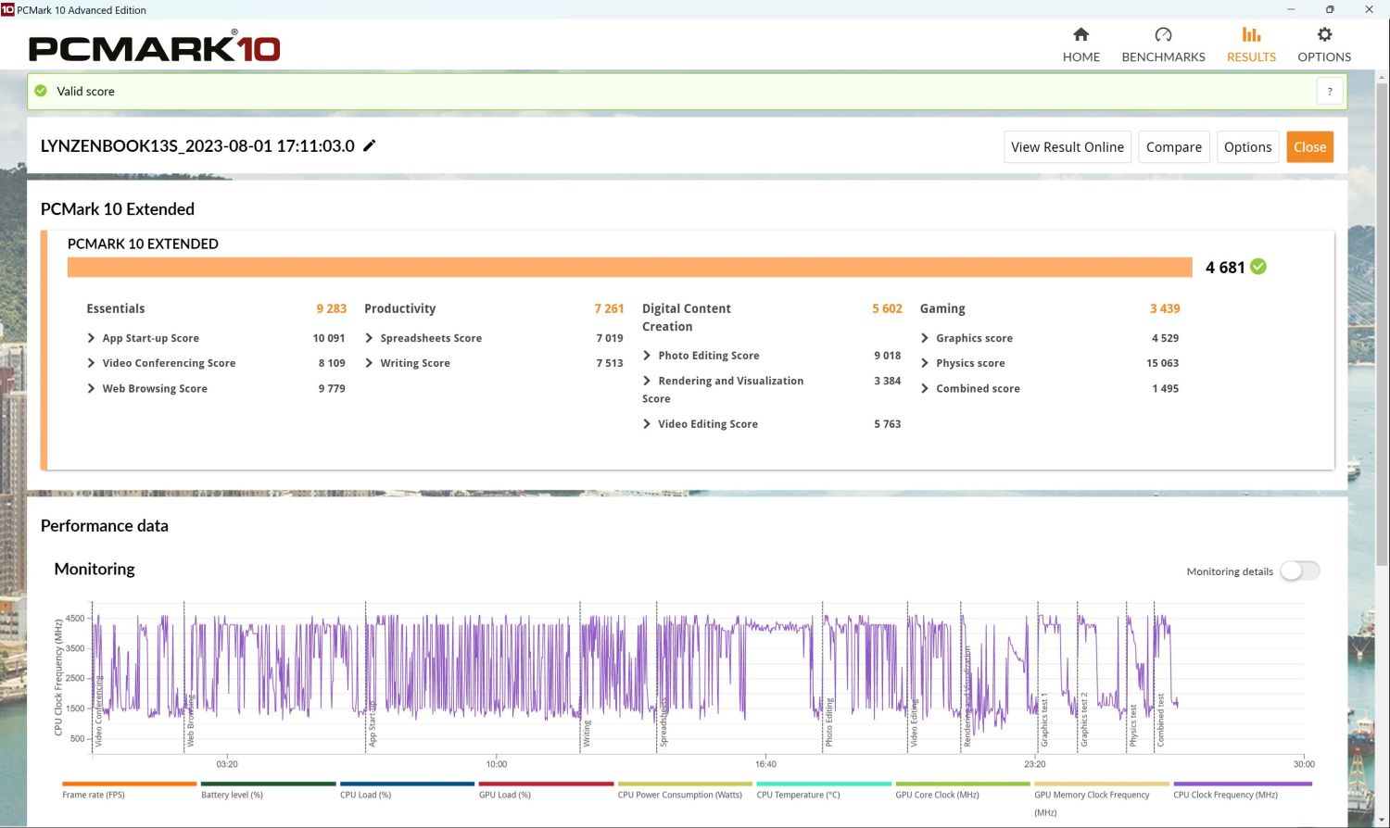Screen dimensions: 1390x828
Task: Select GPU Load (%) legend
Action: tap(546, 790)
